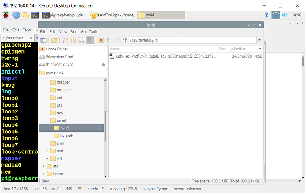Close the pi@raspberr terminal tab
The height and width of the screenshot is (194, 306).
pos(31,38)
